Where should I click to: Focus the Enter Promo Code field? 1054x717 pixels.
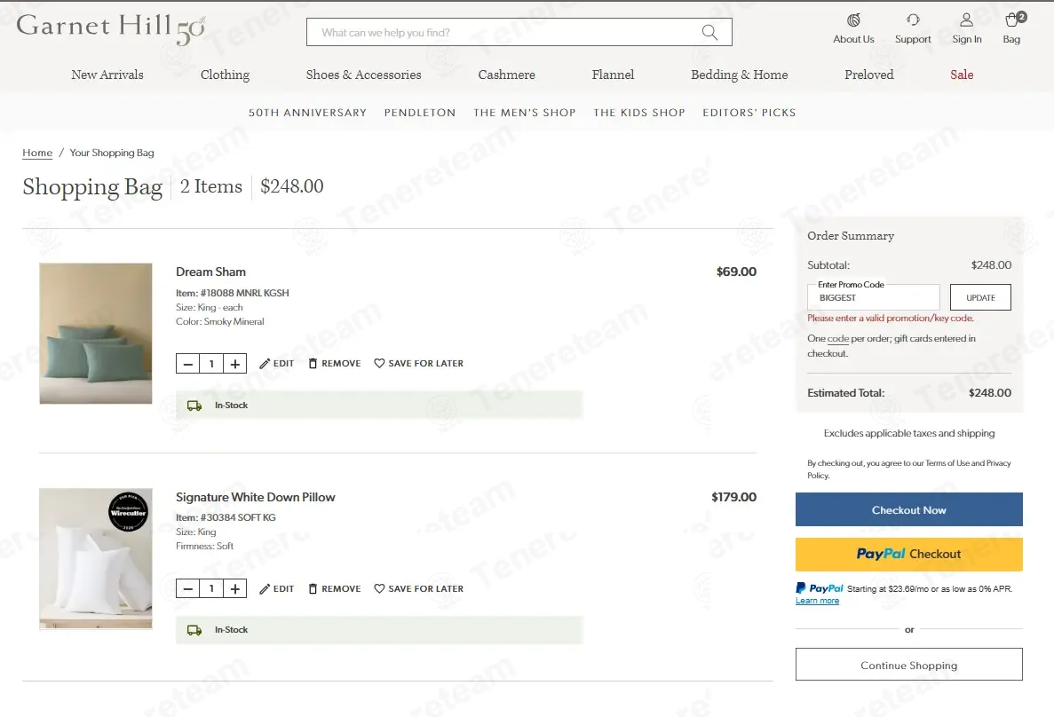[873, 297]
